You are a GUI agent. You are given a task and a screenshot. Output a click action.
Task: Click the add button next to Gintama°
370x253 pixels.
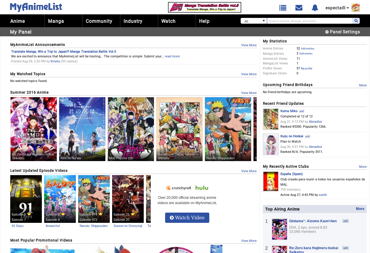(346, 221)
